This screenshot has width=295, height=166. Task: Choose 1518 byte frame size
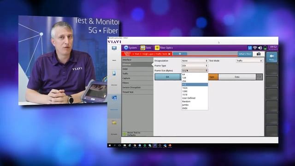tap(195, 95)
